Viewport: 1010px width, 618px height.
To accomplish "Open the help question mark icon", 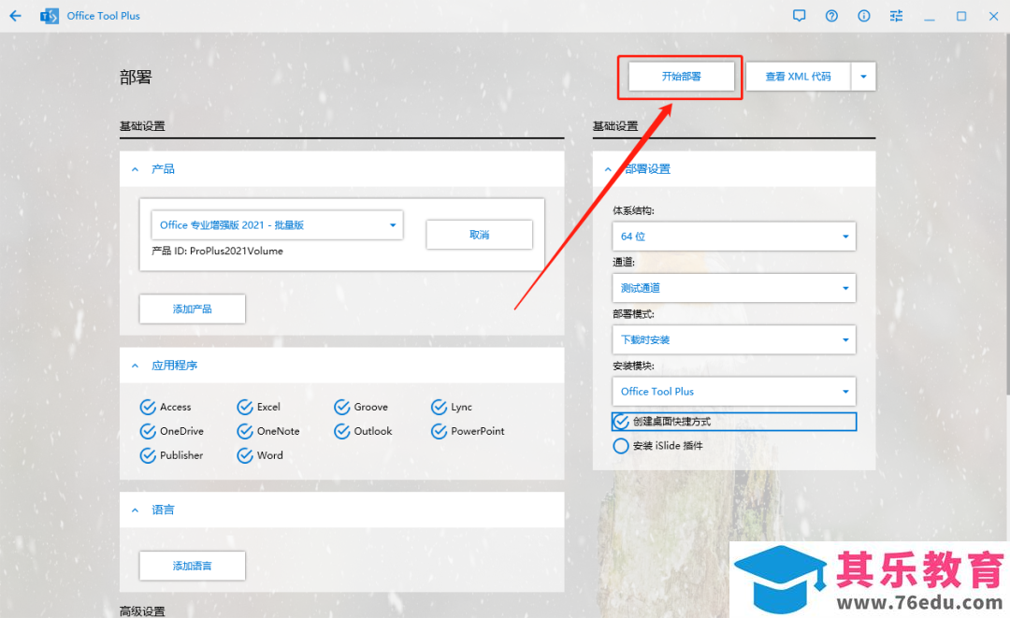I will tap(831, 16).
